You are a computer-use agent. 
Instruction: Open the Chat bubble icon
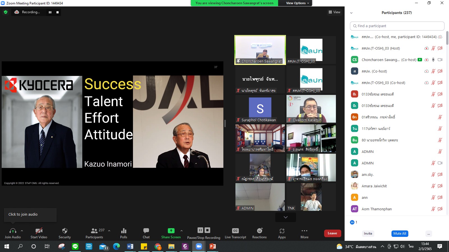click(x=146, y=231)
